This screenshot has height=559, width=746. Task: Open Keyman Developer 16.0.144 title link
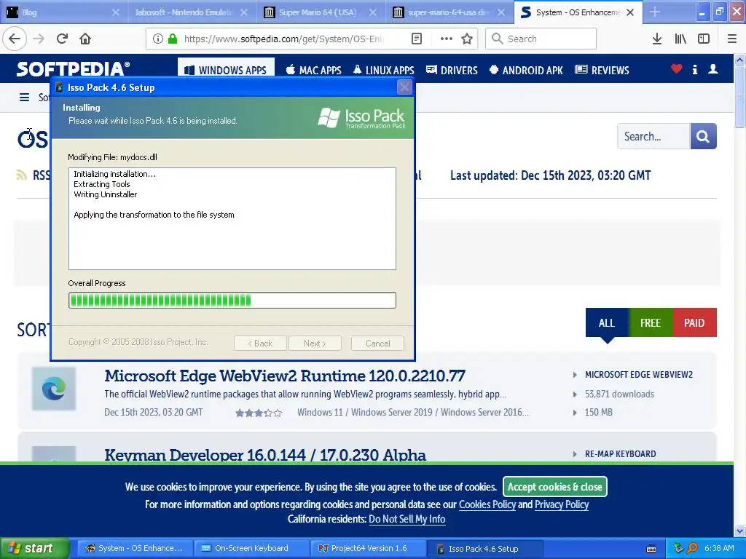[265, 455]
